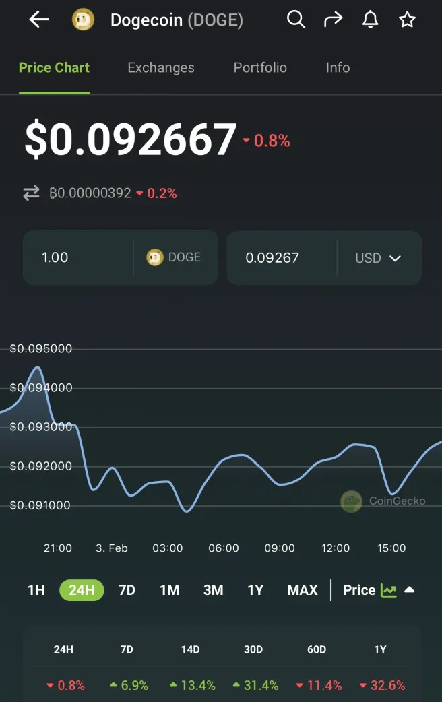Select the 7D time range
The image size is (442, 702).
point(127,591)
